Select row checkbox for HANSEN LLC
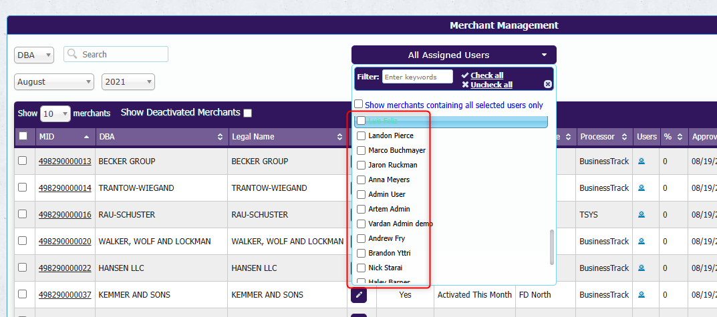Image resolution: width=717 pixels, height=317 pixels. 23,268
